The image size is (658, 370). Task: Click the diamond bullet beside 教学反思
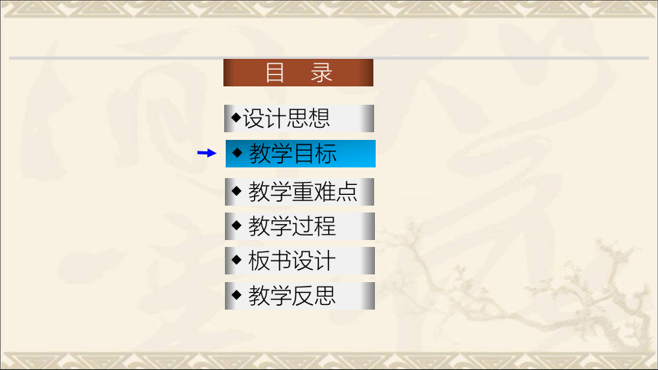pyautogui.click(x=236, y=295)
